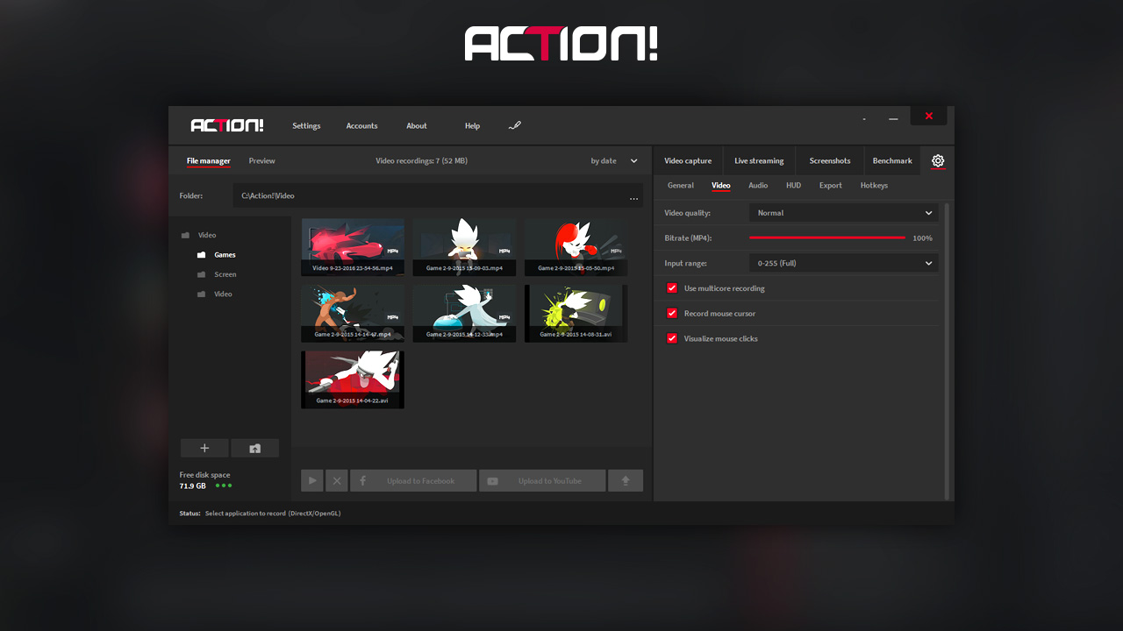Switch to Export settings sub-tab

tap(831, 186)
